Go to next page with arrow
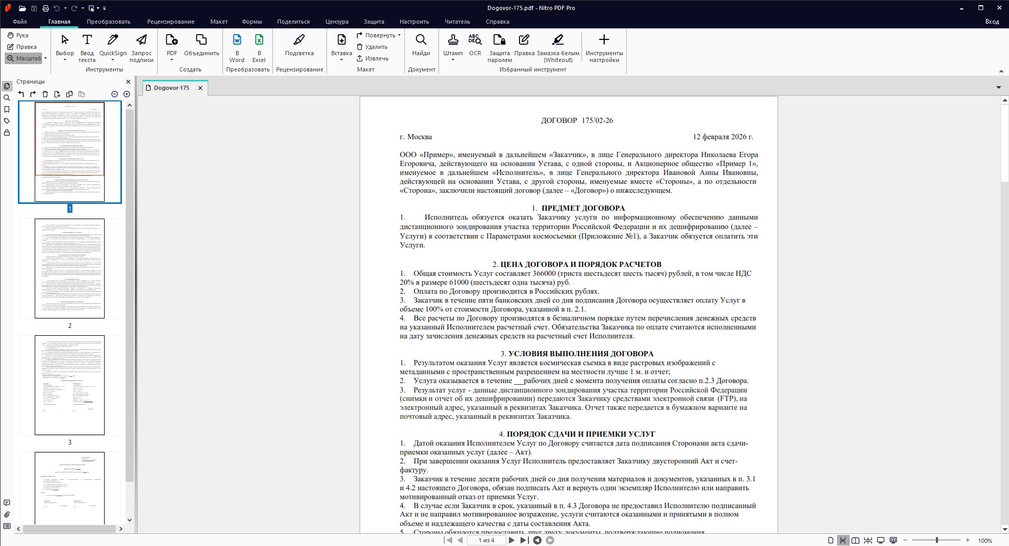Viewport: 1009px width, 546px height. coord(512,540)
